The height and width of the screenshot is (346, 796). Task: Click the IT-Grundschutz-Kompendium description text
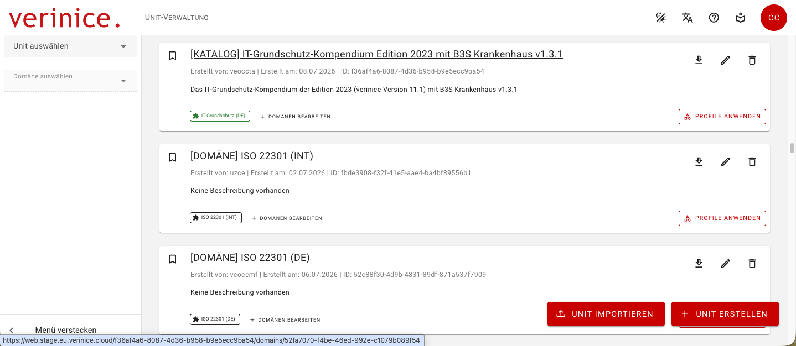354,90
